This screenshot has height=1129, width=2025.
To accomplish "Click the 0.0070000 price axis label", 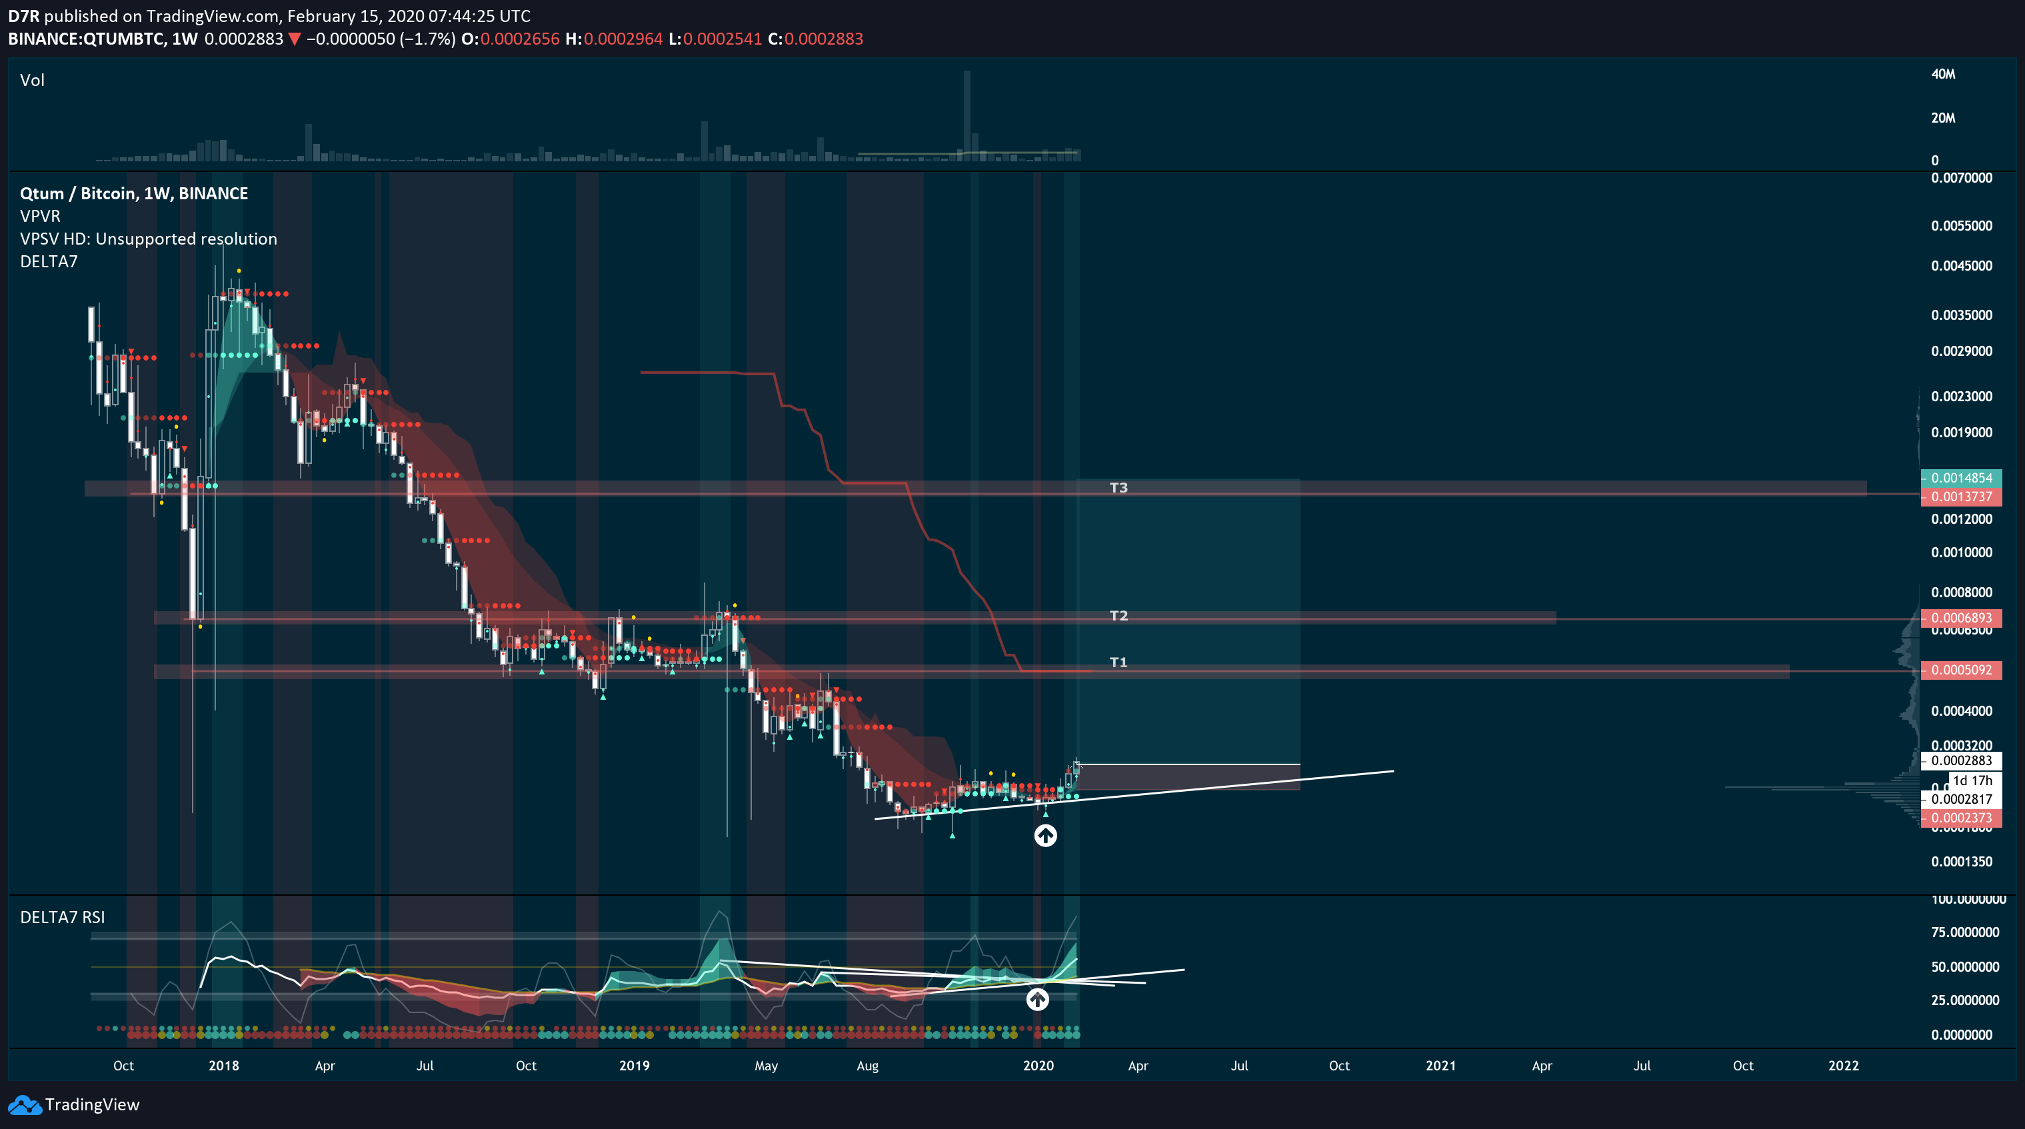I will [1961, 178].
